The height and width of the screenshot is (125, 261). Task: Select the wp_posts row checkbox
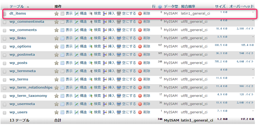[5, 63]
